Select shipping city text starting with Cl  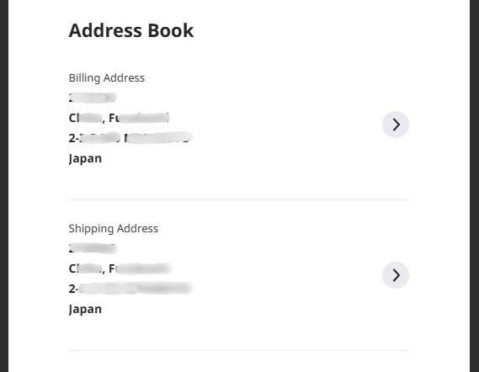point(87,268)
